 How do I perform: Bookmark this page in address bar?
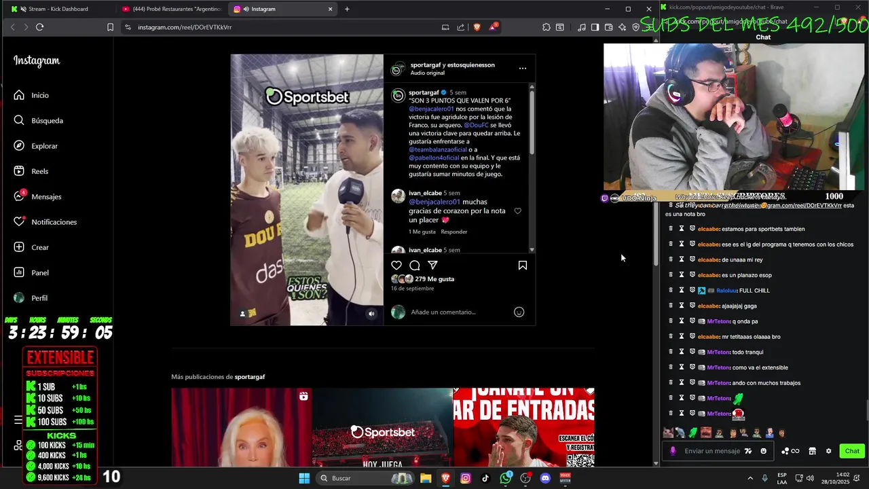(110, 27)
